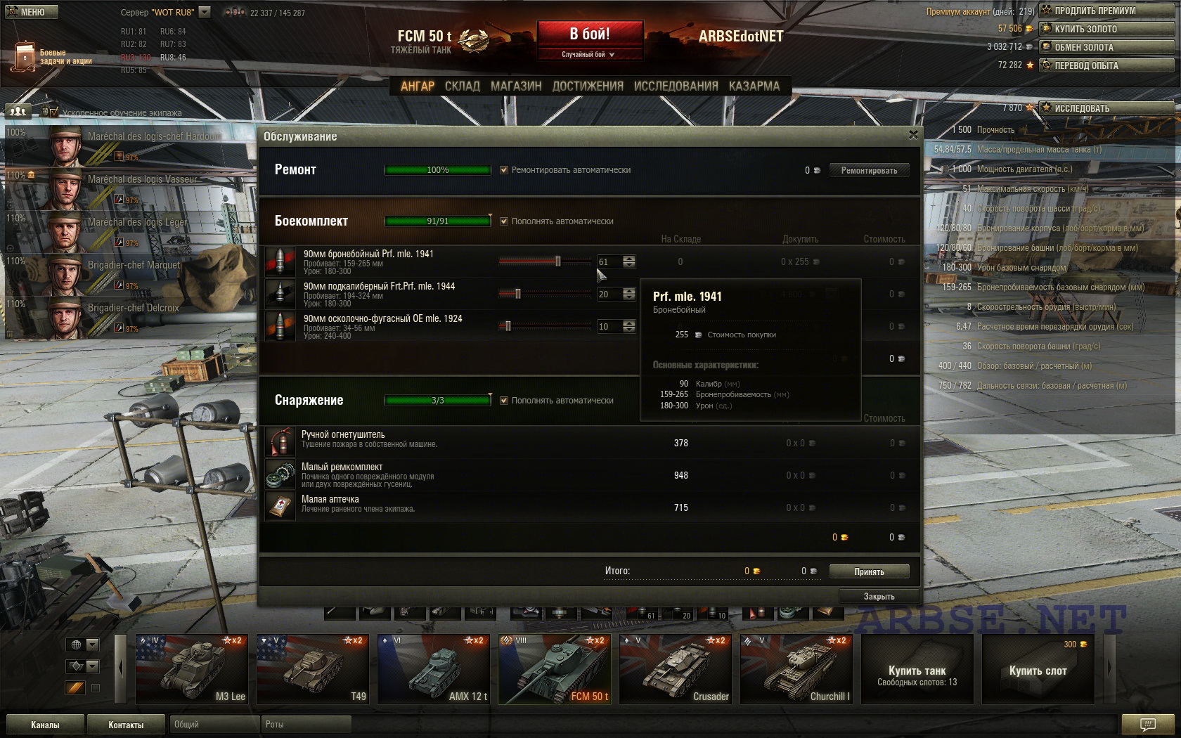Click the subcaliber Frt.Prf. mle. 1944 shell icon
The height and width of the screenshot is (738, 1181).
[280, 294]
